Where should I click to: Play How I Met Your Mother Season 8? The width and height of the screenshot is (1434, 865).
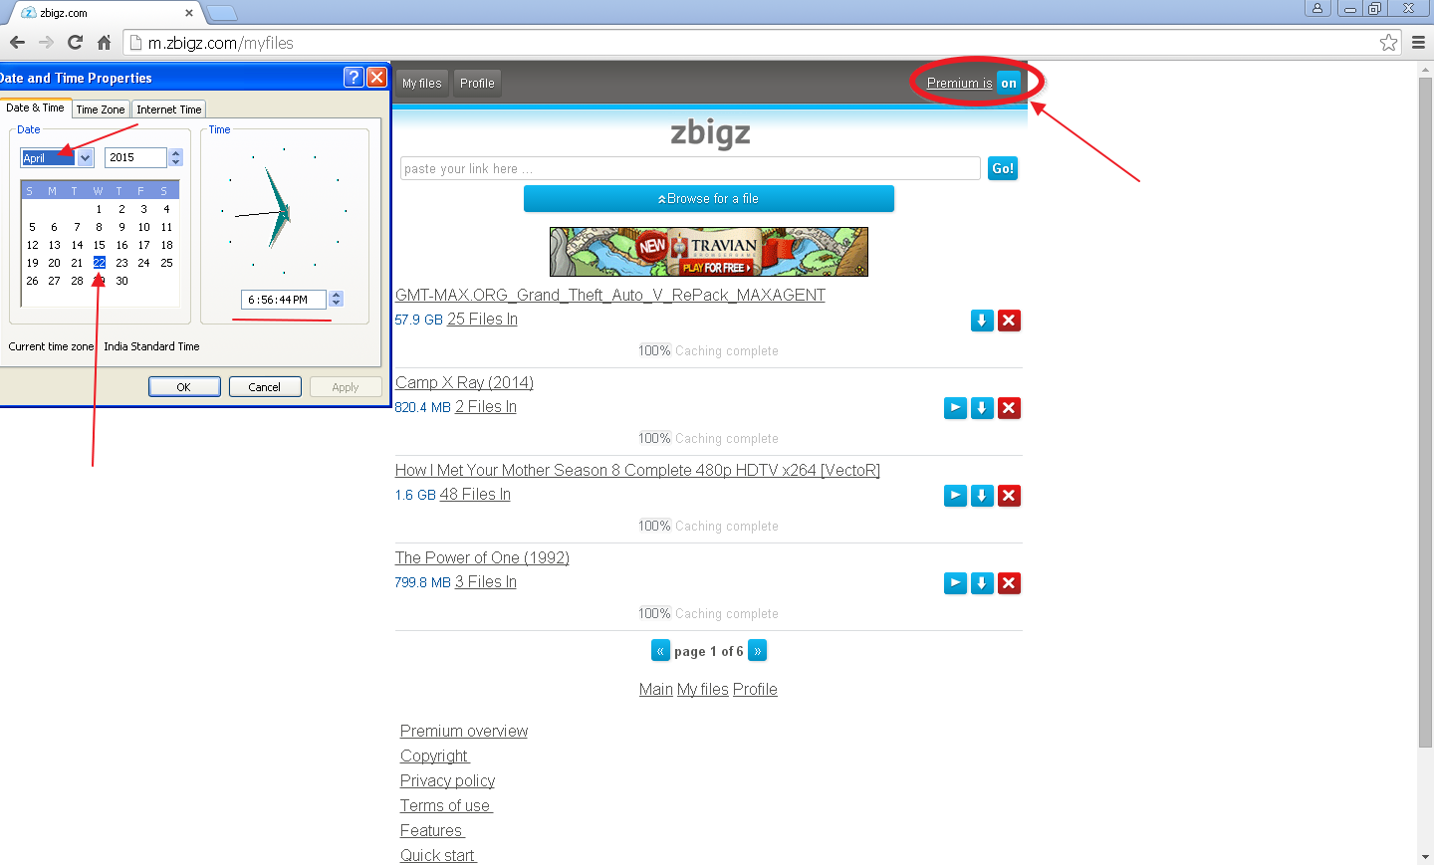coord(955,496)
